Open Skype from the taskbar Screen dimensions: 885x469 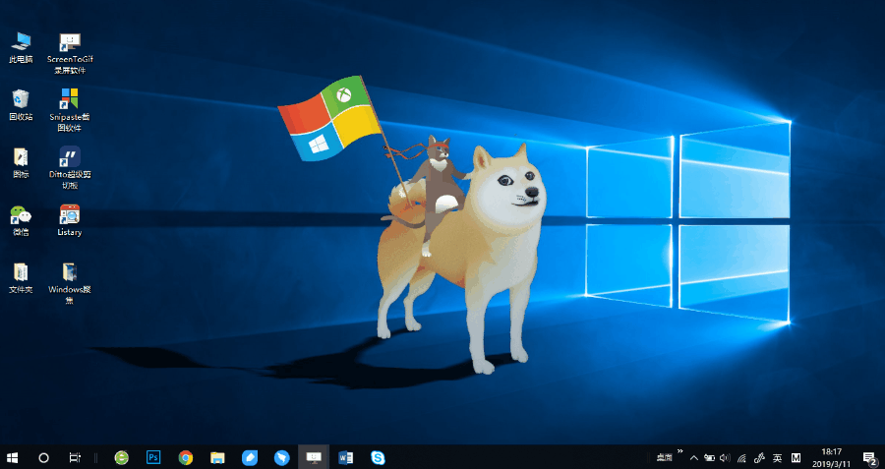pyautogui.click(x=378, y=457)
